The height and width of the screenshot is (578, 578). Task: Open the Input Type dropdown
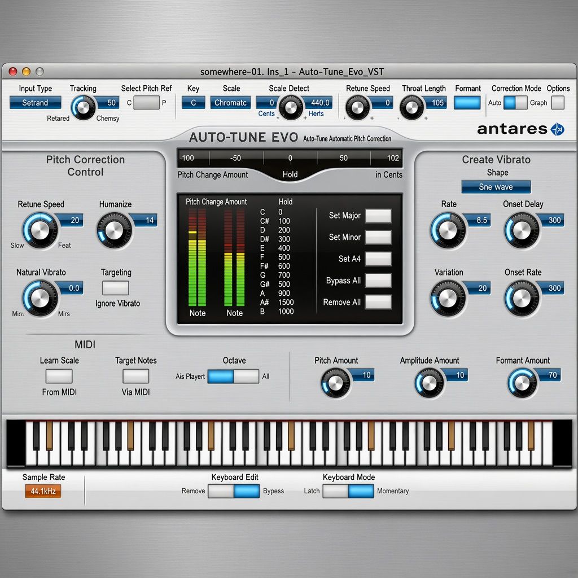36,103
